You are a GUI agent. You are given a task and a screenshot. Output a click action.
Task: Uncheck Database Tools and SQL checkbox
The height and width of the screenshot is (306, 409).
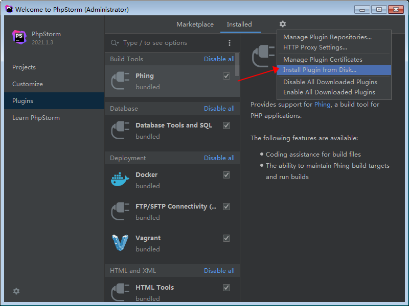pyautogui.click(x=226, y=125)
